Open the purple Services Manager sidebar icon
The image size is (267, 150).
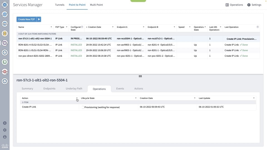coord(5,43)
